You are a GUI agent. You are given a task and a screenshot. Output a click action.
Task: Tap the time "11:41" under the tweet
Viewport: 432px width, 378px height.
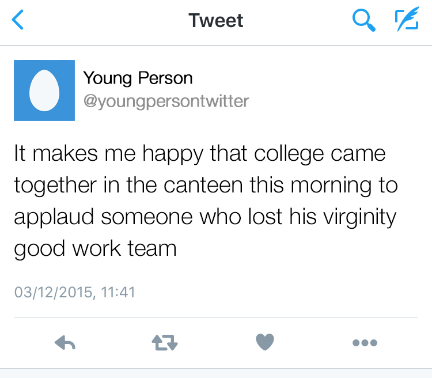pos(118,292)
